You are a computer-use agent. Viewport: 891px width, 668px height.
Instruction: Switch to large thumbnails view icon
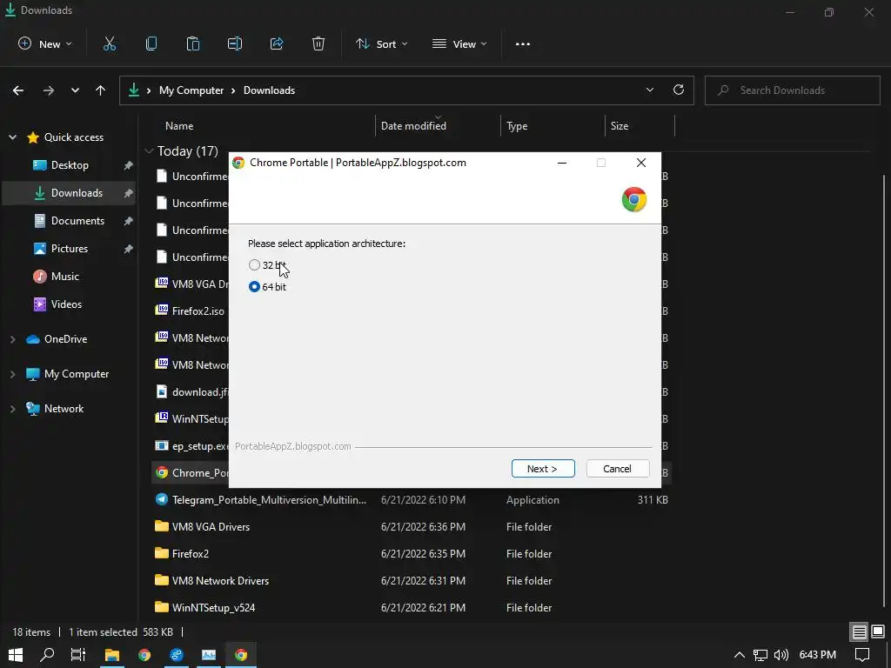coord(878,631)
